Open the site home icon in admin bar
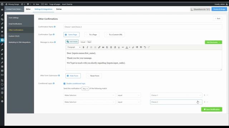Image resolution: width=229 pixels, height=128 pixels. tap(6, 4)
